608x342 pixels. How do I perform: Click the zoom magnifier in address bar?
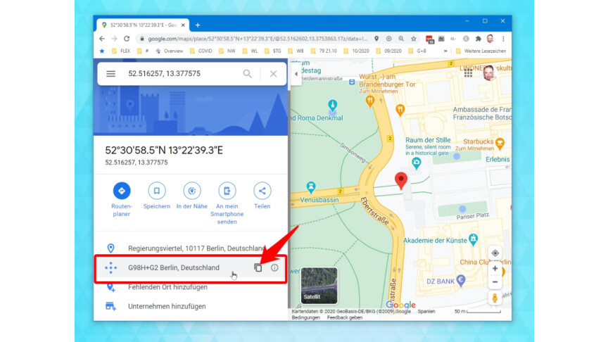[401, 39]
